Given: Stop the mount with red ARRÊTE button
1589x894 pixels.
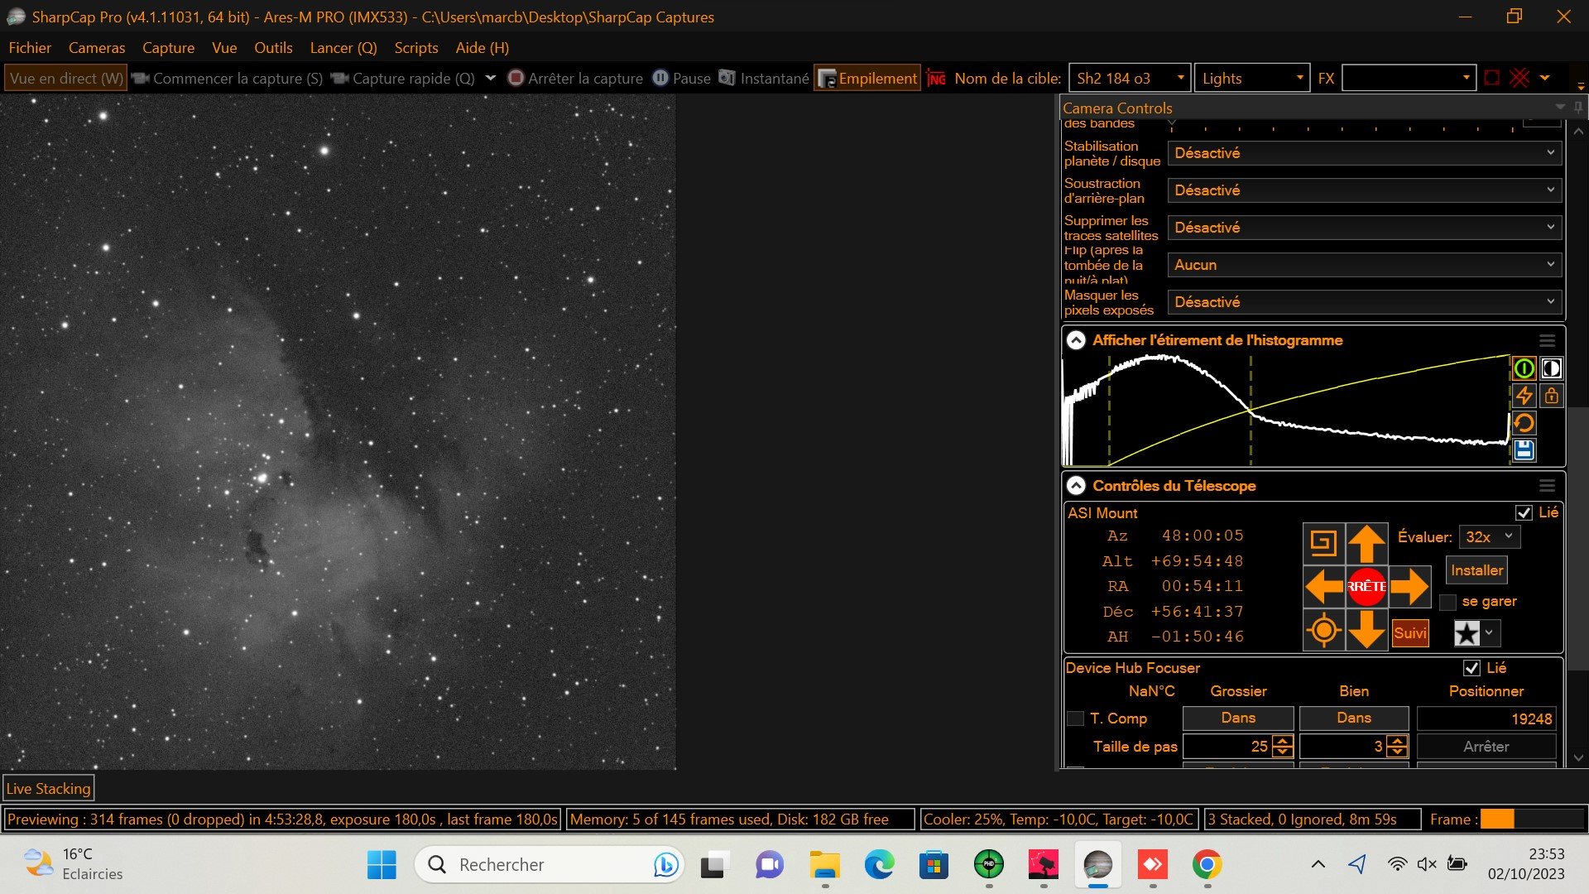Looking at the screenshot, I should [1366, 587].
